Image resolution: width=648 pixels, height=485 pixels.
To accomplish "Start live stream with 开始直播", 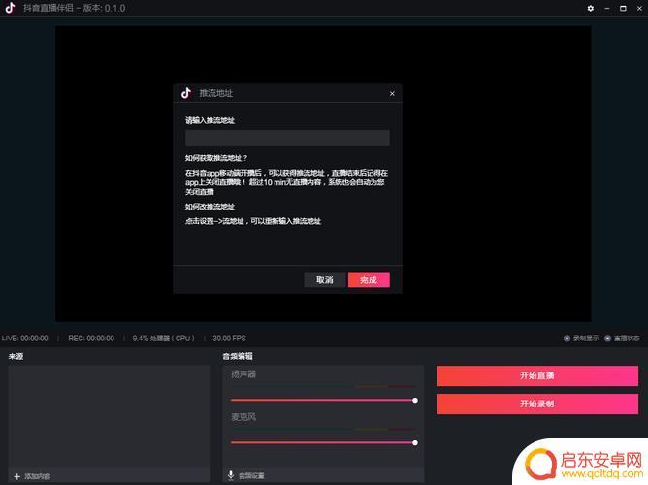I will coord(537,375).
